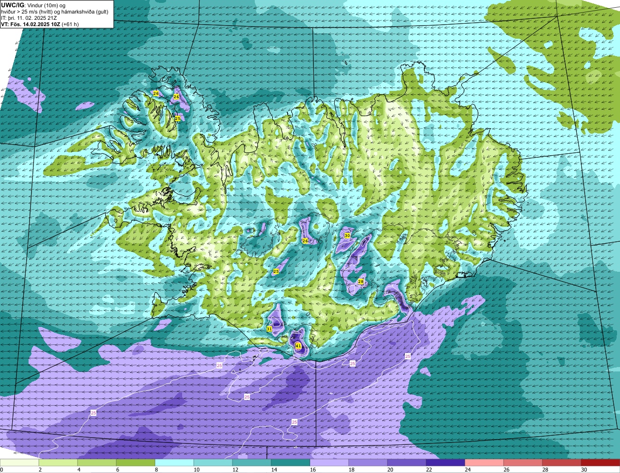Click the valid time "VT: Fös. 14.02.2025 10Z"

(31, 24)
